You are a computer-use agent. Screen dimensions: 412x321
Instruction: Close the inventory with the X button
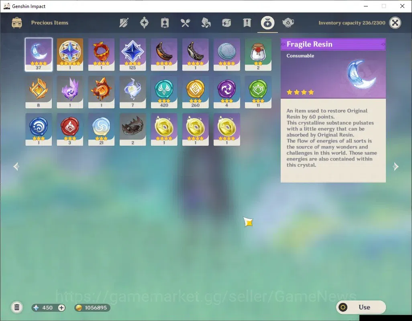point(395,23)
